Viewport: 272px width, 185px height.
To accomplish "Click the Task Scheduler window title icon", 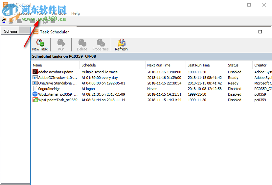I will tap(36, 32).
